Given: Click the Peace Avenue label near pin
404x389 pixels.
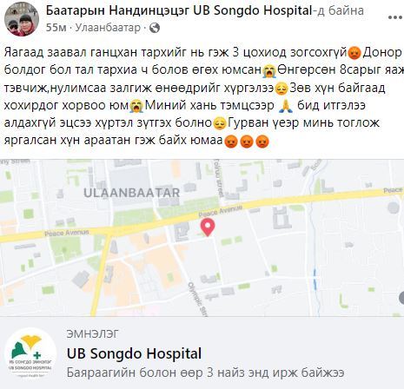Looking at the screenshot, I should pyautogui.click(x=220, y=211).
